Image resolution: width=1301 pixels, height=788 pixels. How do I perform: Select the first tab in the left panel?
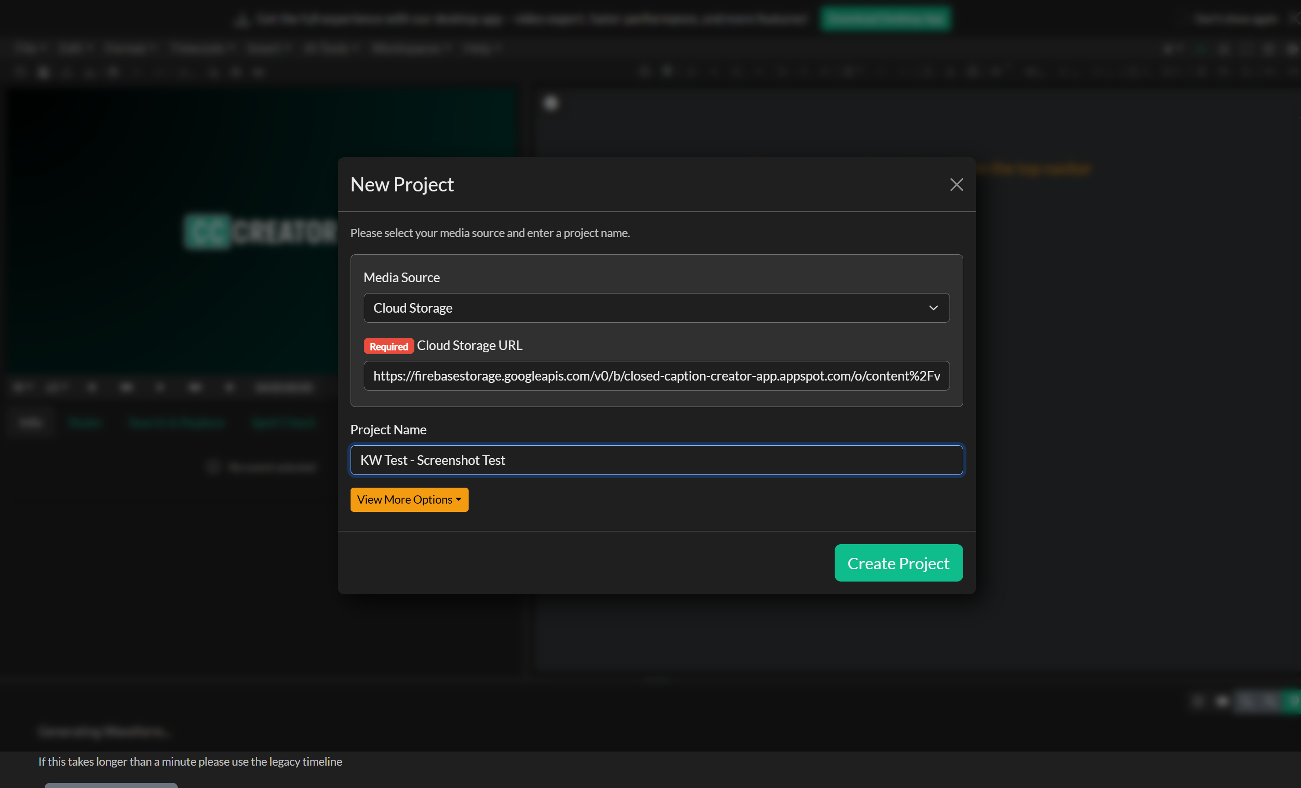30,422
